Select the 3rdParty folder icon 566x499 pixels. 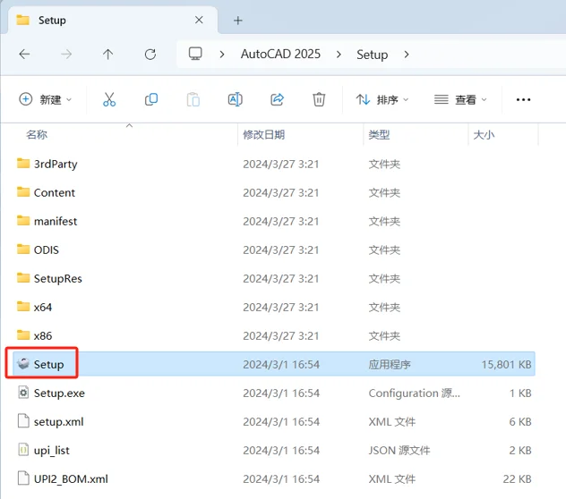pos(23,164)
